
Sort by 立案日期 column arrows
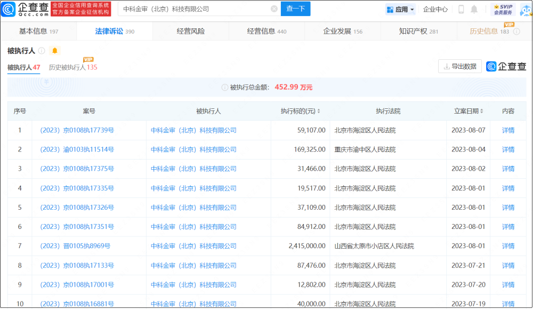pyautogui.click(x=482, y=112)
